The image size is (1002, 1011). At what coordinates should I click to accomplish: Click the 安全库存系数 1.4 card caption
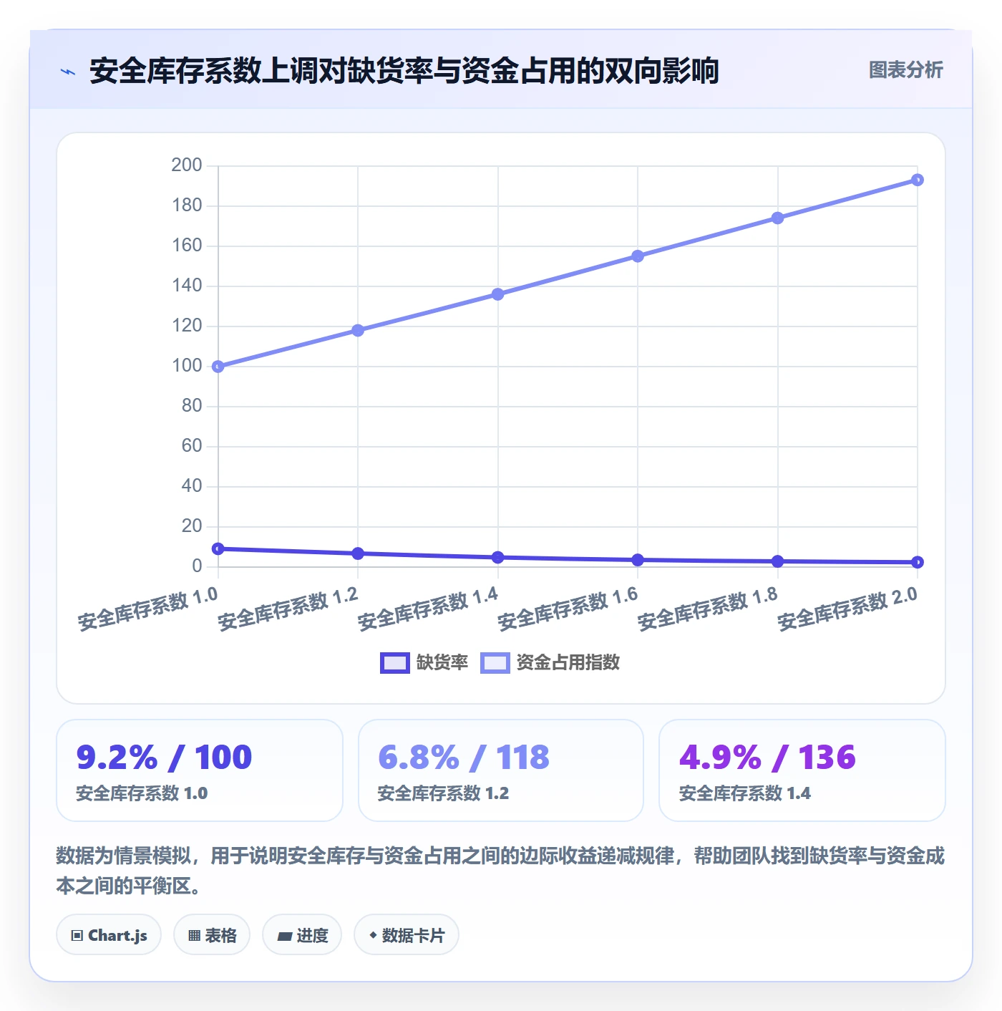[744, 793]
